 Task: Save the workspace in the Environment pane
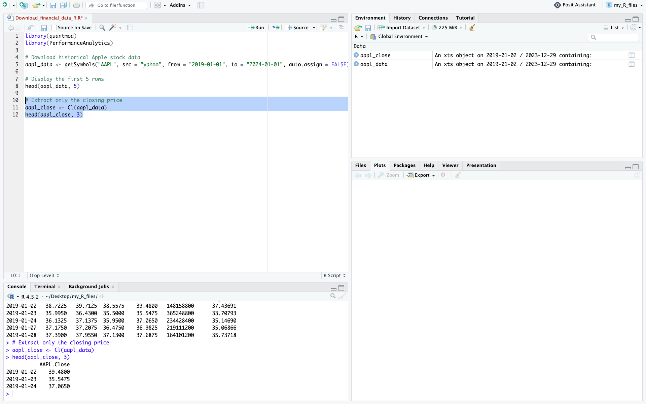pyautogui.click(x=368, y=28)
